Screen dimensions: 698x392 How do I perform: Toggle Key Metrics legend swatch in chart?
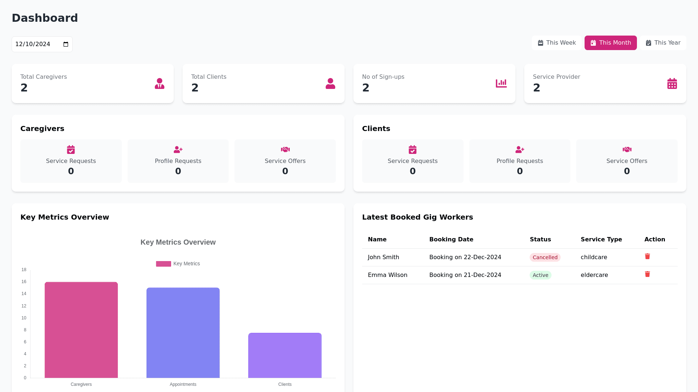(x=164, y=264)
